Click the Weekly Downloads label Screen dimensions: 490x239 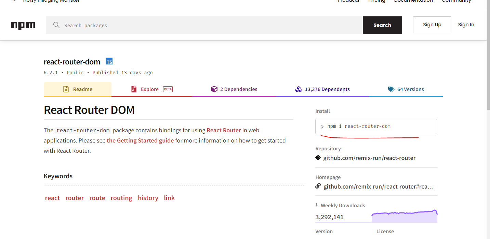(343, 206)
